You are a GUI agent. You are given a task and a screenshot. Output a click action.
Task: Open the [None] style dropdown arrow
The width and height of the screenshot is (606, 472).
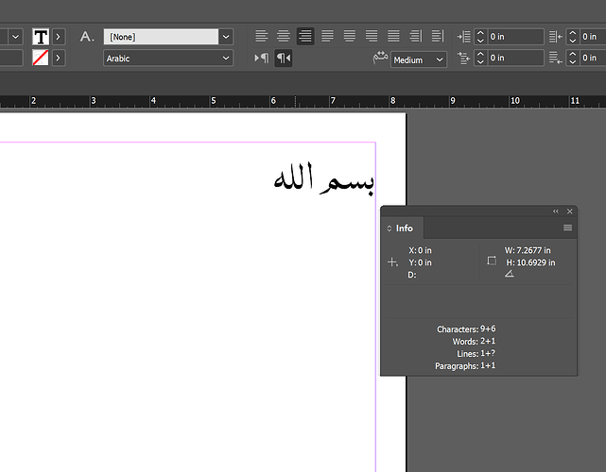coord(226,37)
